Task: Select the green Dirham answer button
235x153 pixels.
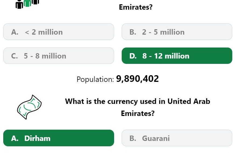Action: pyautogui.click(x=58, y=138)
